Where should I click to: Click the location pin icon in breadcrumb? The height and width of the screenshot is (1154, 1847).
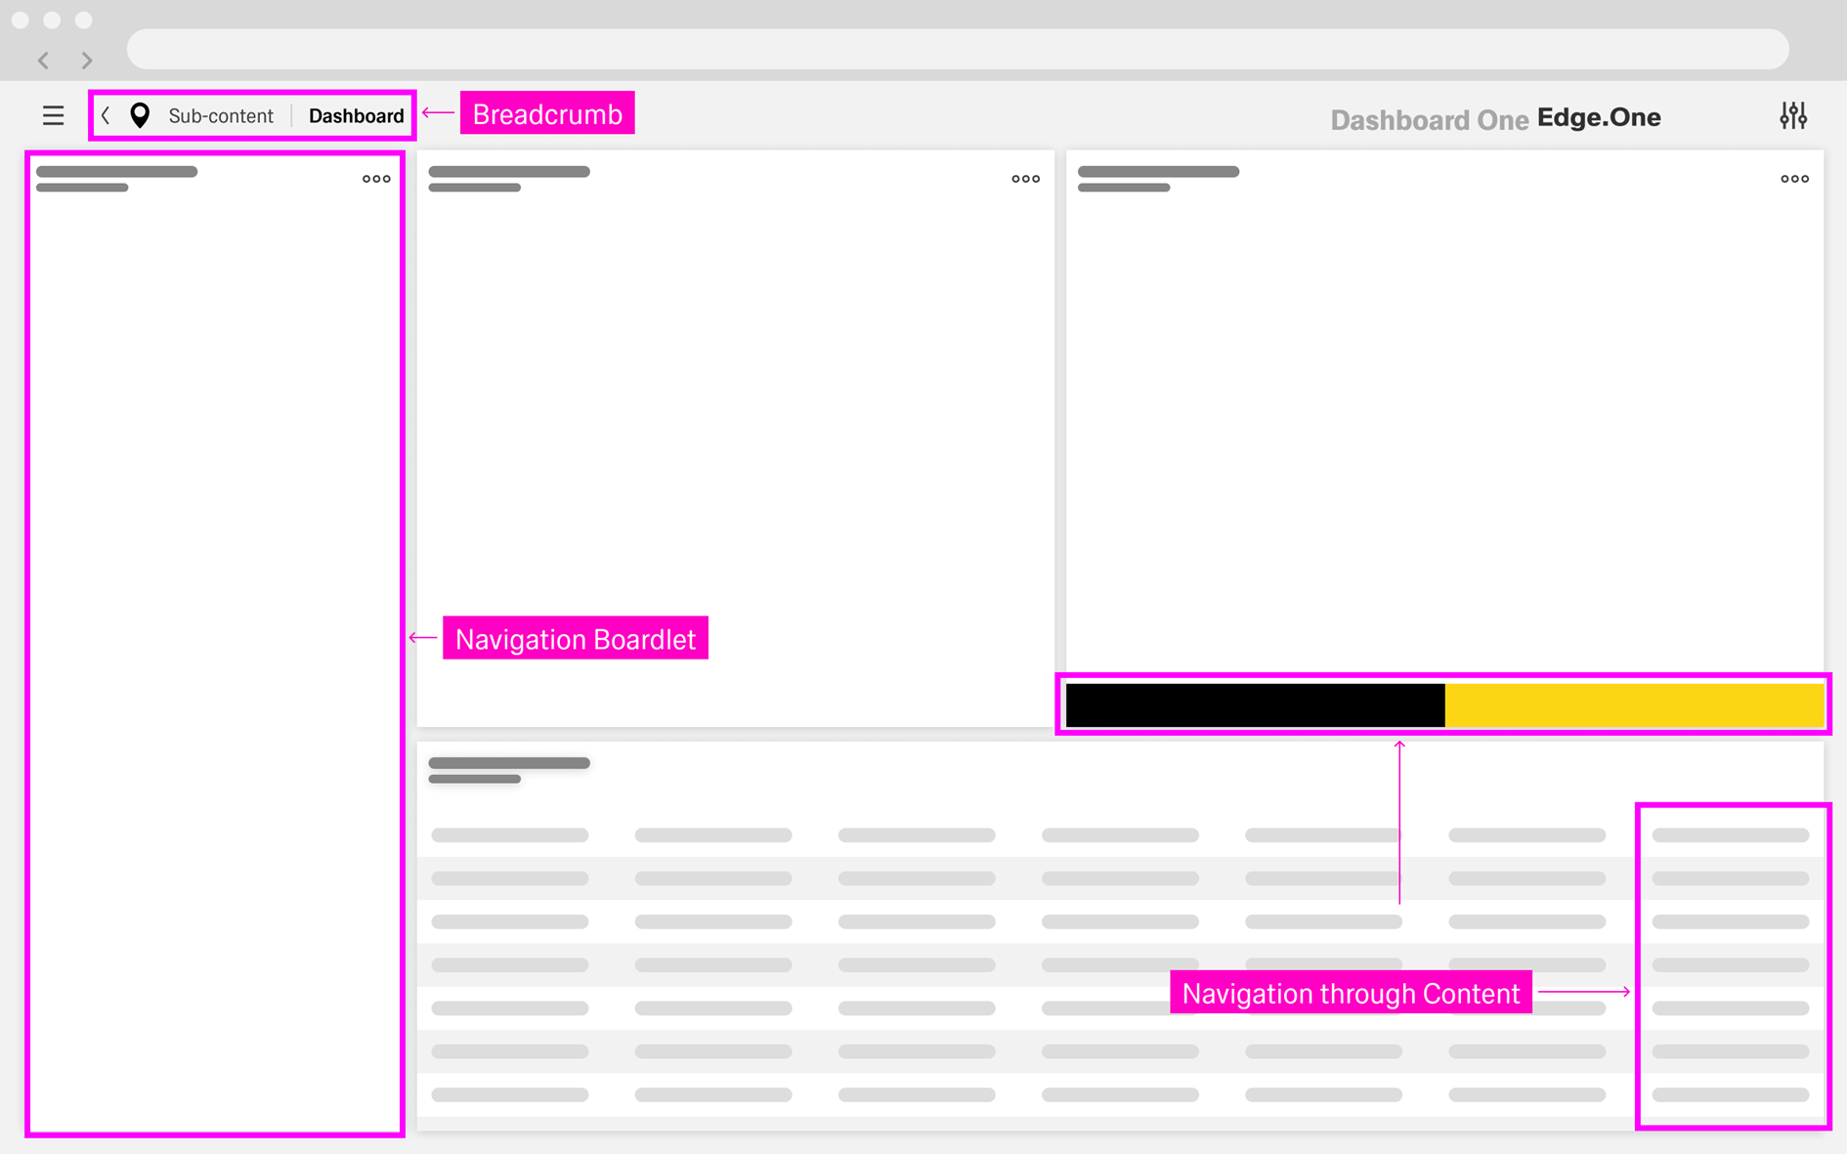pyautogui.click(x=140, y=115)
